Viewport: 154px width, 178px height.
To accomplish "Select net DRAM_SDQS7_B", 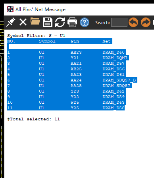I will [x=119, y=80].
